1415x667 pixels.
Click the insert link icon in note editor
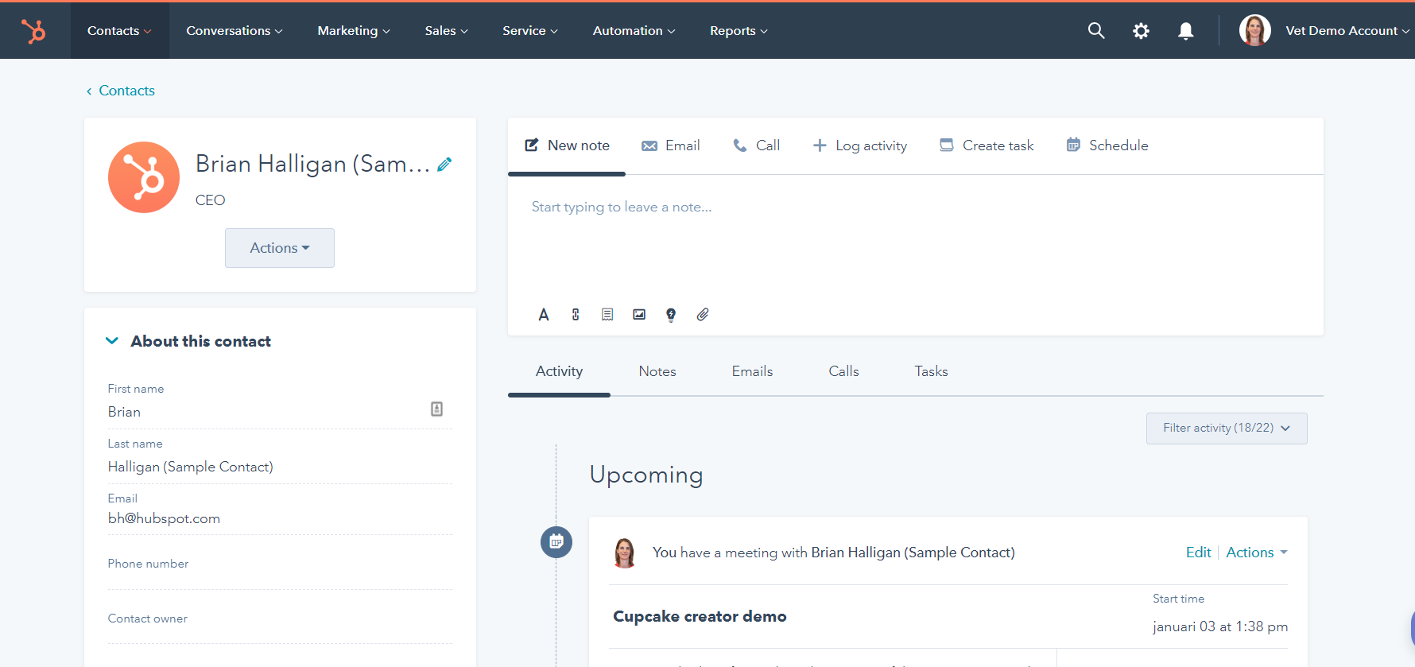point(576,315)
